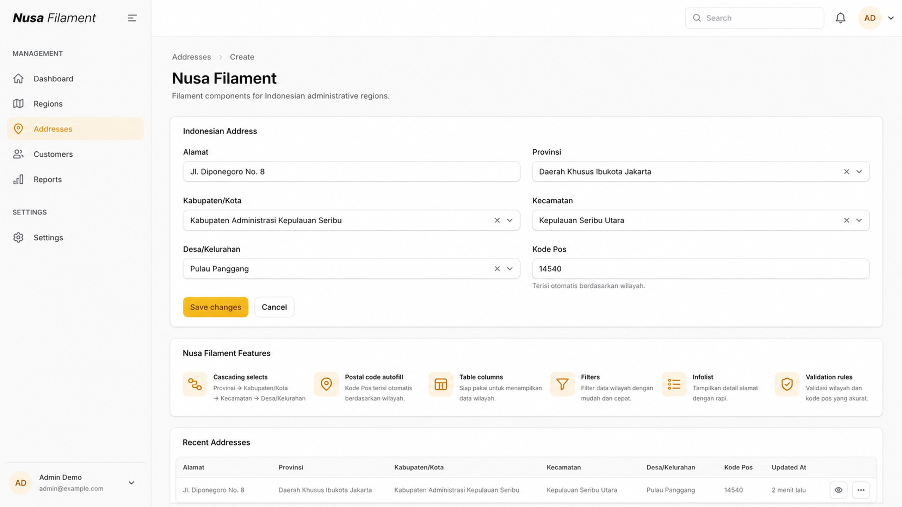Viewport: 902px width, 507px height.
Task: Open the Regions page
Action: tap(75, 104)
